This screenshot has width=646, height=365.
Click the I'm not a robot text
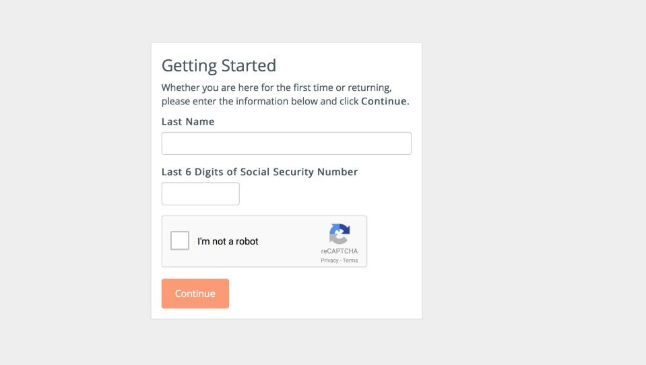[x=228, y=242]
